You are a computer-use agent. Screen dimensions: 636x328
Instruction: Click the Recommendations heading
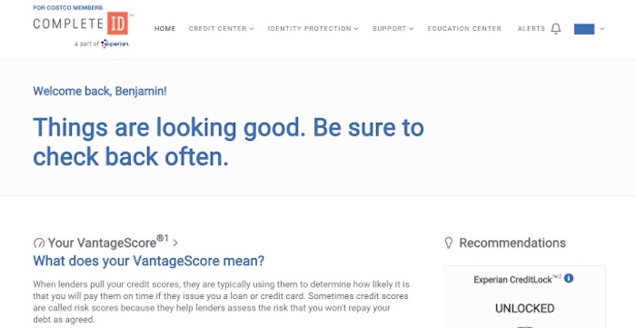[x=512, y=243]
